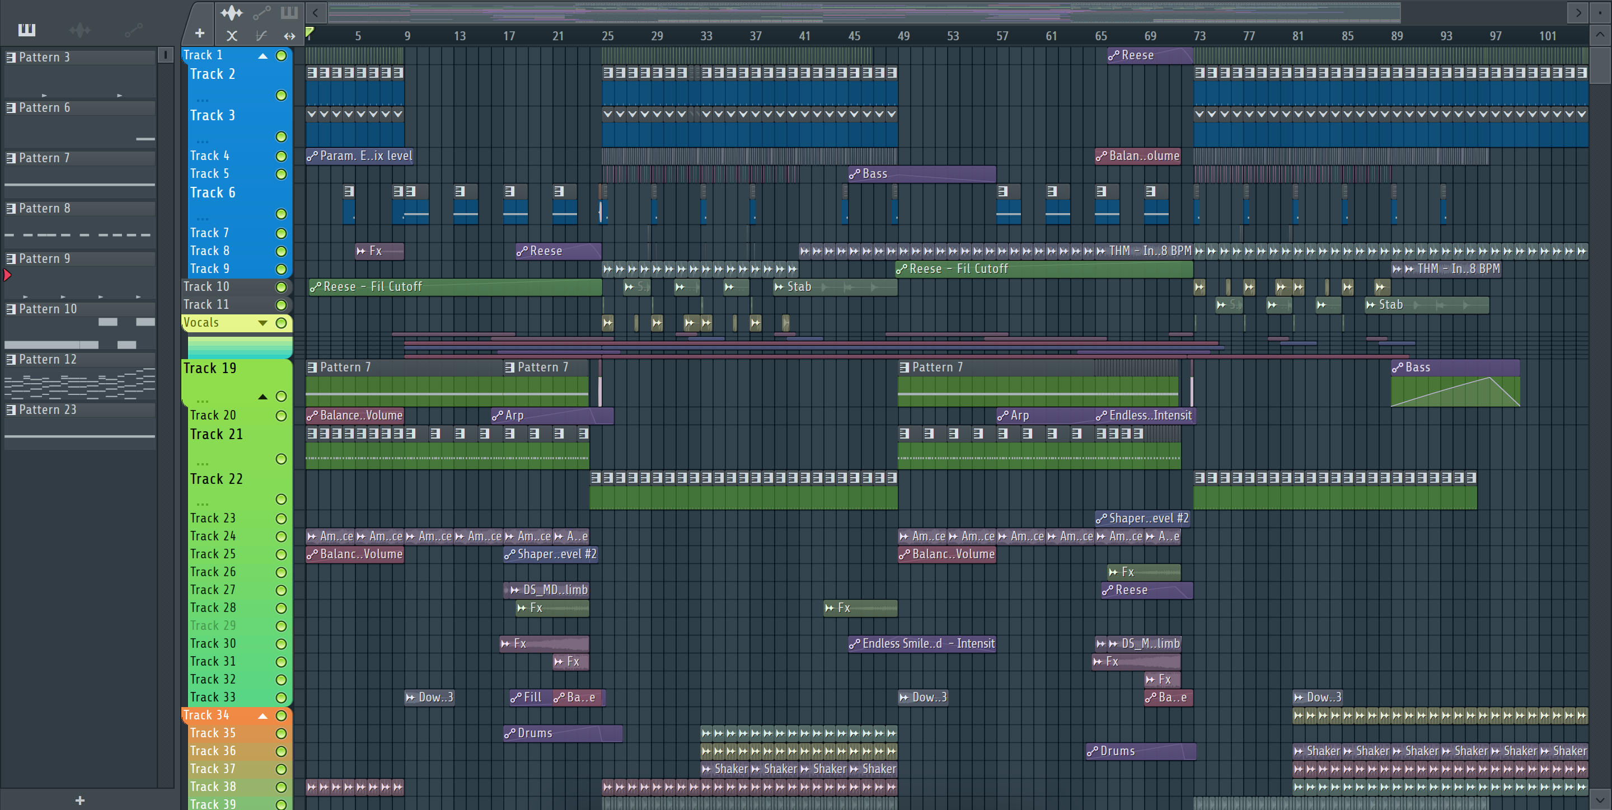Click the right arrow of the playlist overview
The width and height of the screenshot is (1612, 810).
click(x=1578, y=12)
